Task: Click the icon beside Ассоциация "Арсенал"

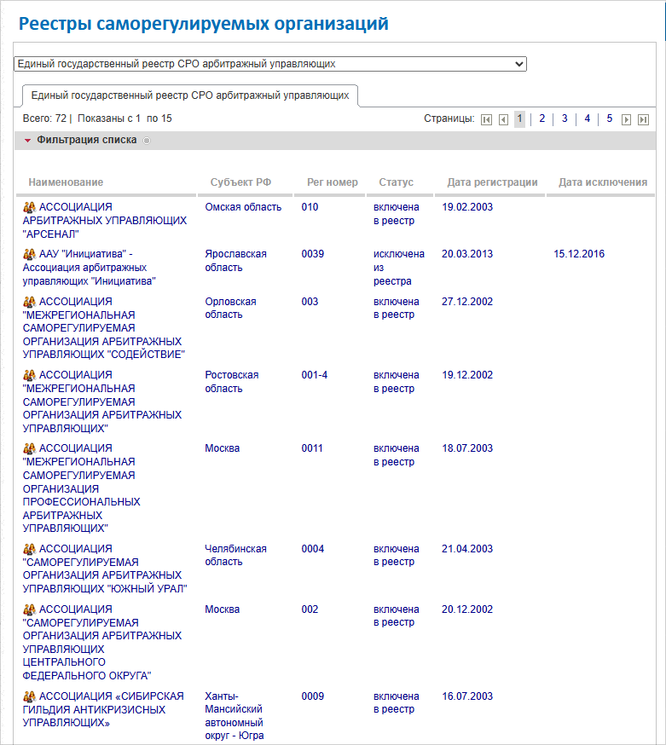Action: pyautogui.click(x=29, y=207)
